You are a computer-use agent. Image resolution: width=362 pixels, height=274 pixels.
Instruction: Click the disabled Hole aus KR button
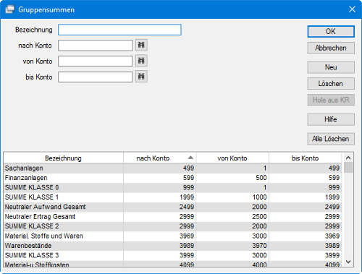coord(331,100)
